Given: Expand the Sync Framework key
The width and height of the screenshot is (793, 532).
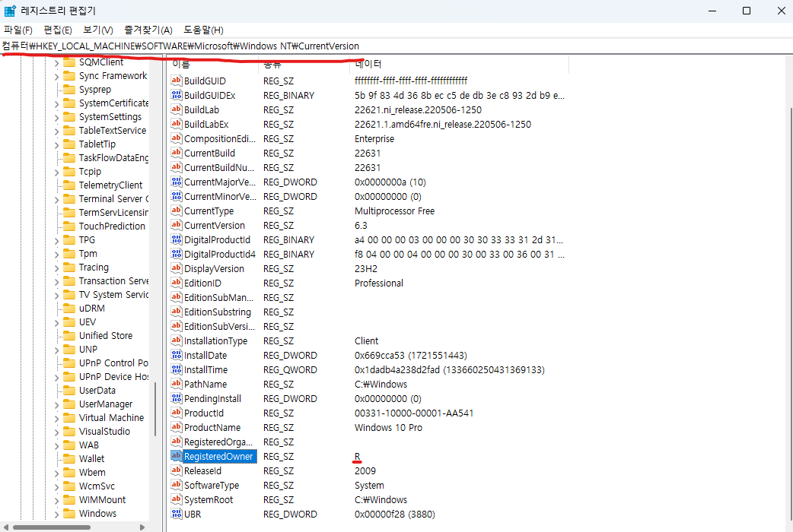Looking at the screenshot, I should 56,77.
